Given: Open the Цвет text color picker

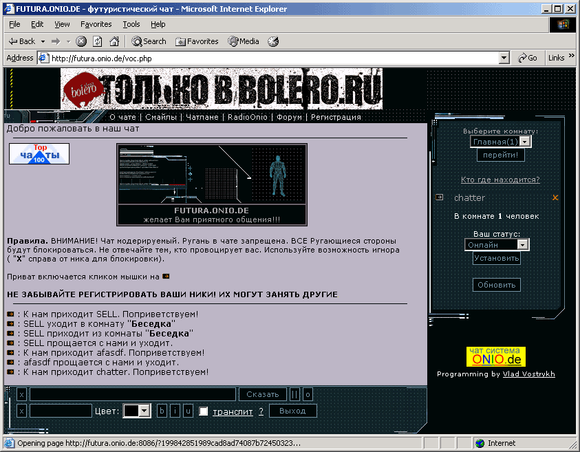Looking at the screenshot, I should (x=137, y=411).
